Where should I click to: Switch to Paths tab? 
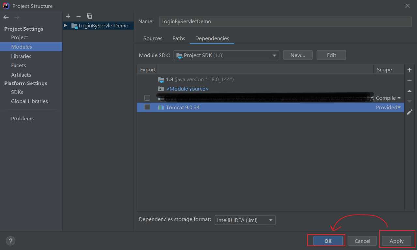pos(179,38)
